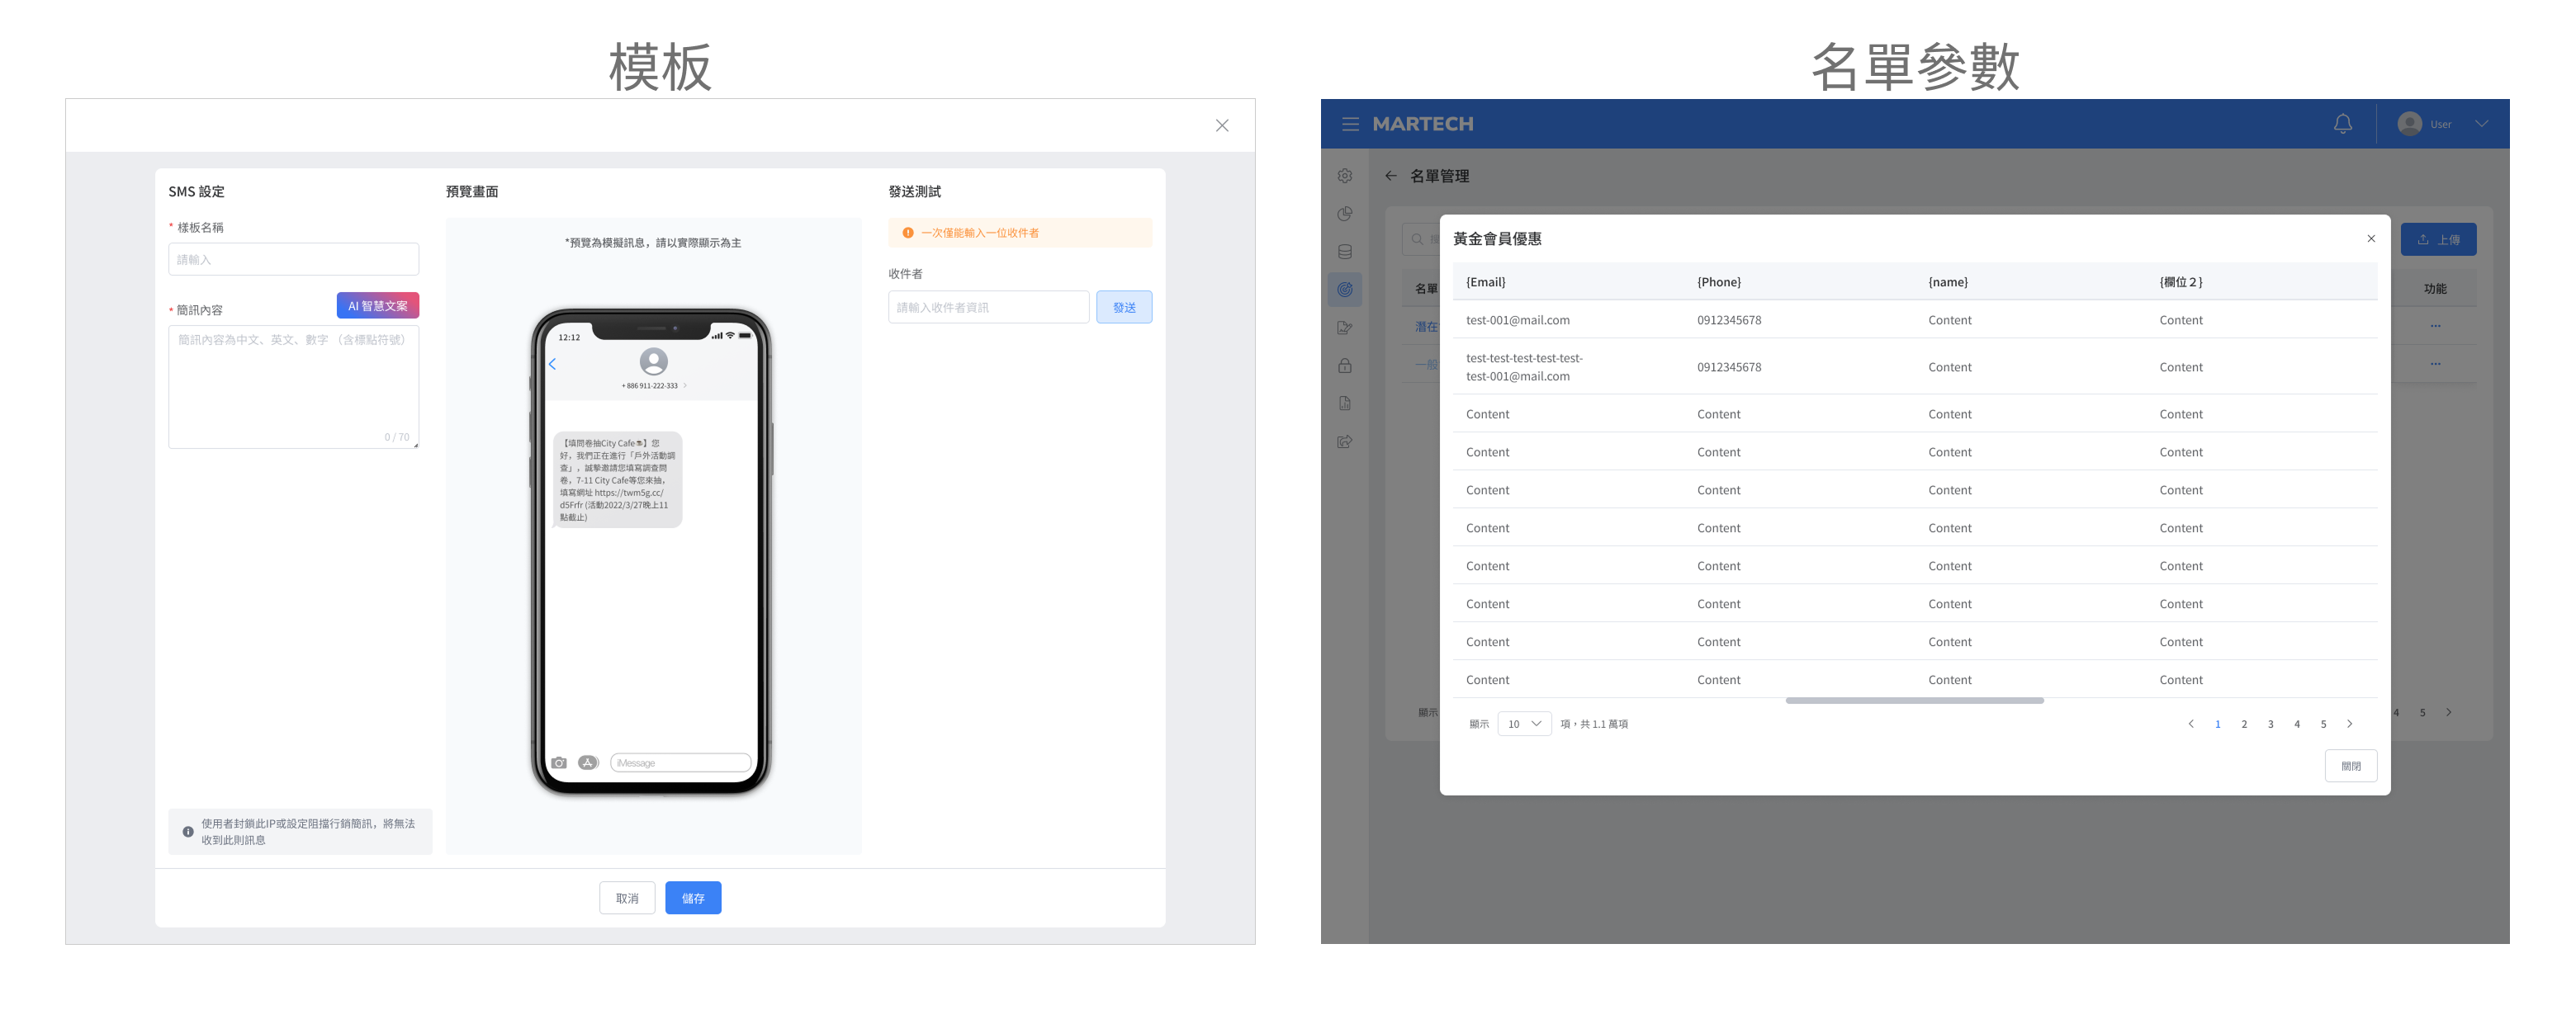
Task: Expand the User account dropdown
Action: tap(2481, 124)
